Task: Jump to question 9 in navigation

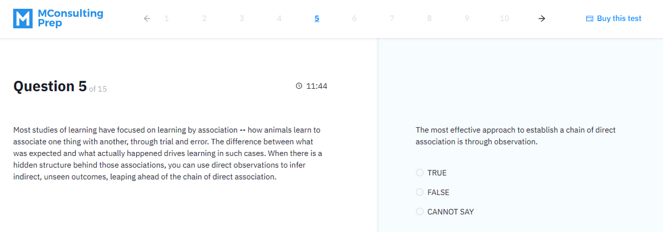Action: pos(466,19)
